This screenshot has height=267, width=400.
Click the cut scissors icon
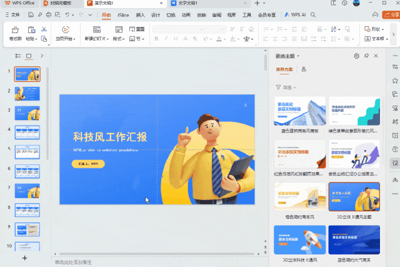44,29
